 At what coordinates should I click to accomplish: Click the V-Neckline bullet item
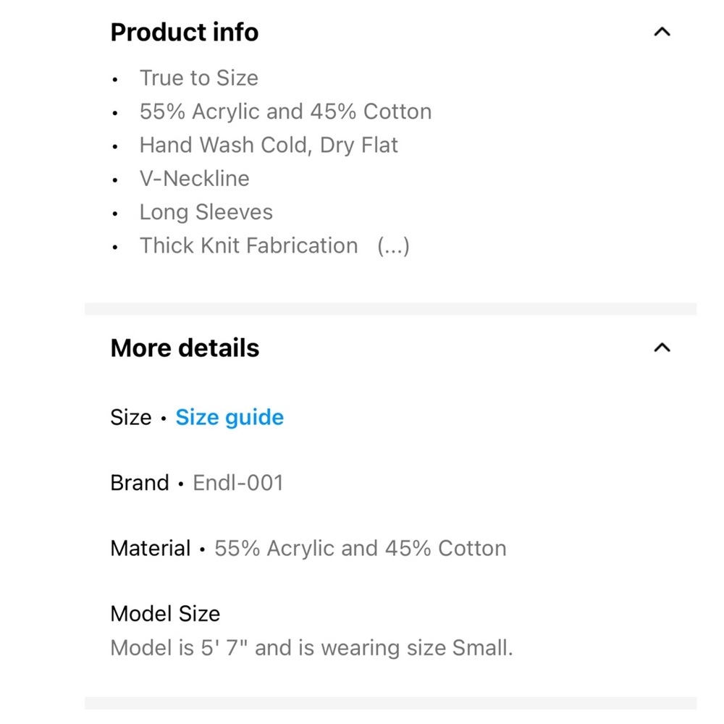194,178
